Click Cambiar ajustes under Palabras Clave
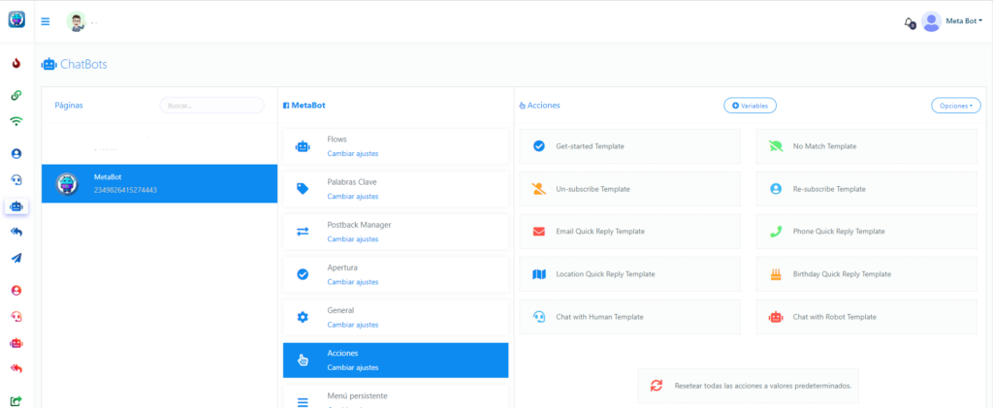 click(x=353, y=196)
